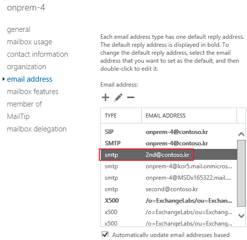This screenshot has width=247, height=240.
Task: Open the MailTip section
Action: [18, 117]
